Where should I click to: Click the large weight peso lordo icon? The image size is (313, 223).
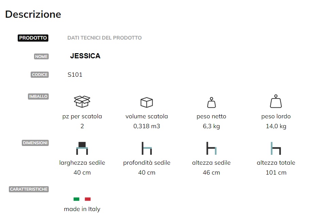click(276, 101)
